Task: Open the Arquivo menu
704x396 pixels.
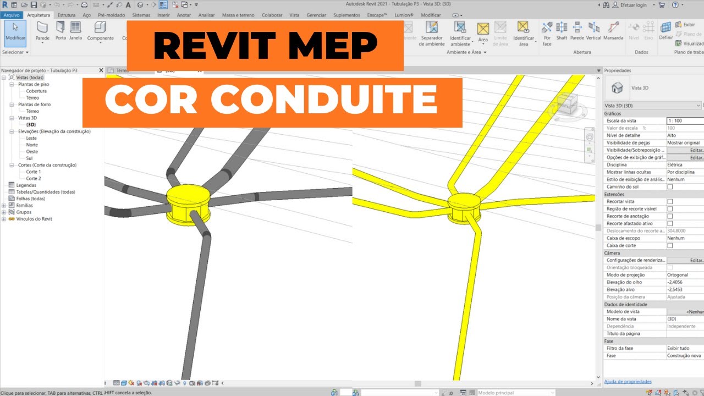Action: pos(11,15)
